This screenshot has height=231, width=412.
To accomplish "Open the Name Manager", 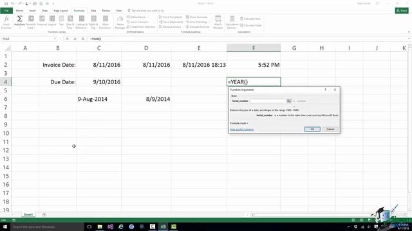I will (x=120, y=22).
